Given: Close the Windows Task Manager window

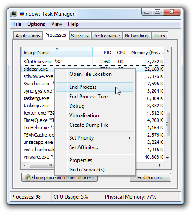Looking at the screenshot, I should 172,12.
